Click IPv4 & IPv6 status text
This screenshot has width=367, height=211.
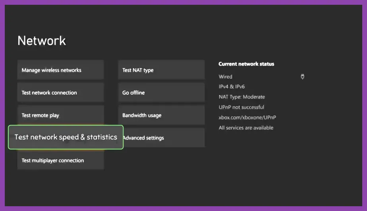[x=232, y=87]
